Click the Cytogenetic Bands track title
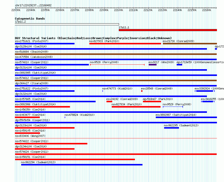This screenshot has width=224, height=182. click(30, 19)
